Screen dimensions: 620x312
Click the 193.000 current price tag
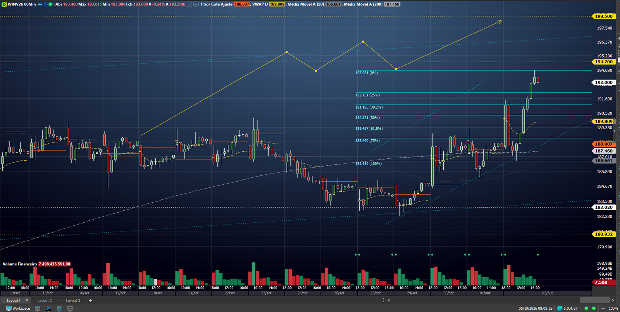[603, 82]
